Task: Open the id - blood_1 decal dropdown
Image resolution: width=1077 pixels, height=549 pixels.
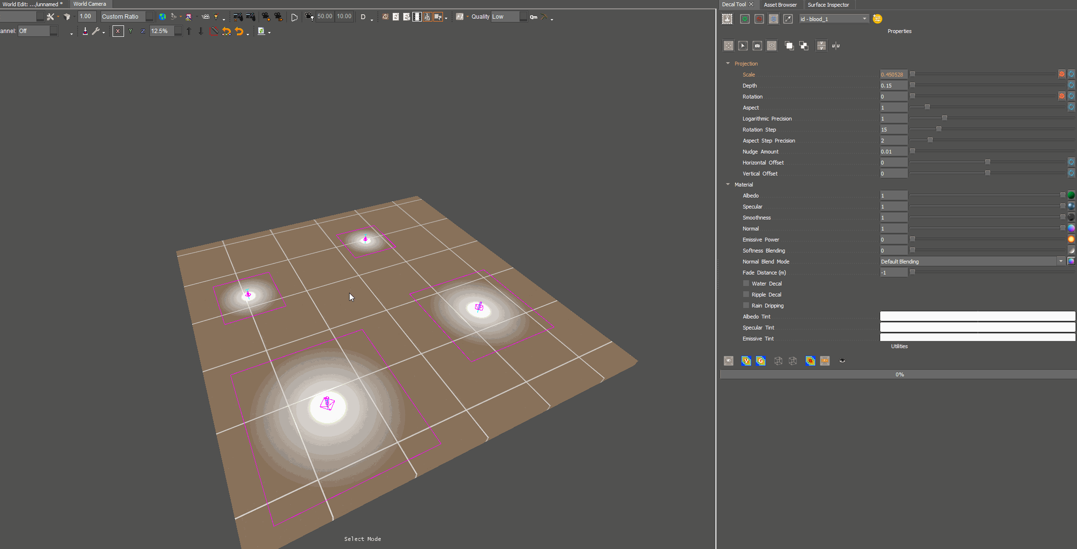Action: [x=834, y=19]
